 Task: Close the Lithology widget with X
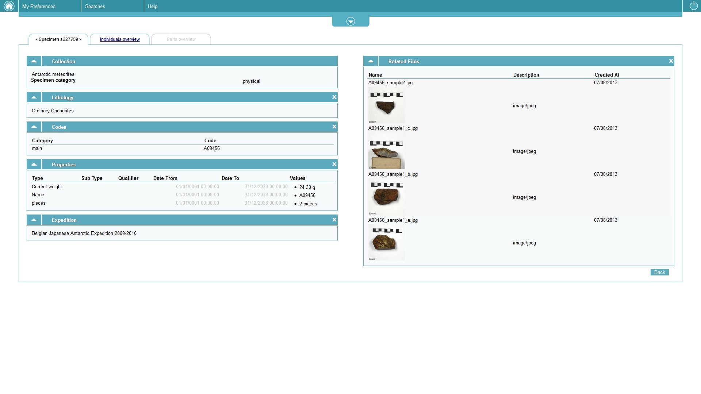tap(334, 97)
